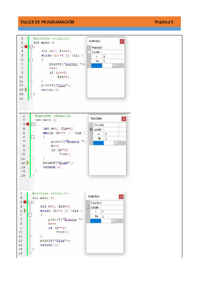Image resolution: width=200 pixels, height=283 pixels.
Task: Collapse the Locals tree in the middle Watches panel
Action: pyautogui.click(x=91, y=129)
